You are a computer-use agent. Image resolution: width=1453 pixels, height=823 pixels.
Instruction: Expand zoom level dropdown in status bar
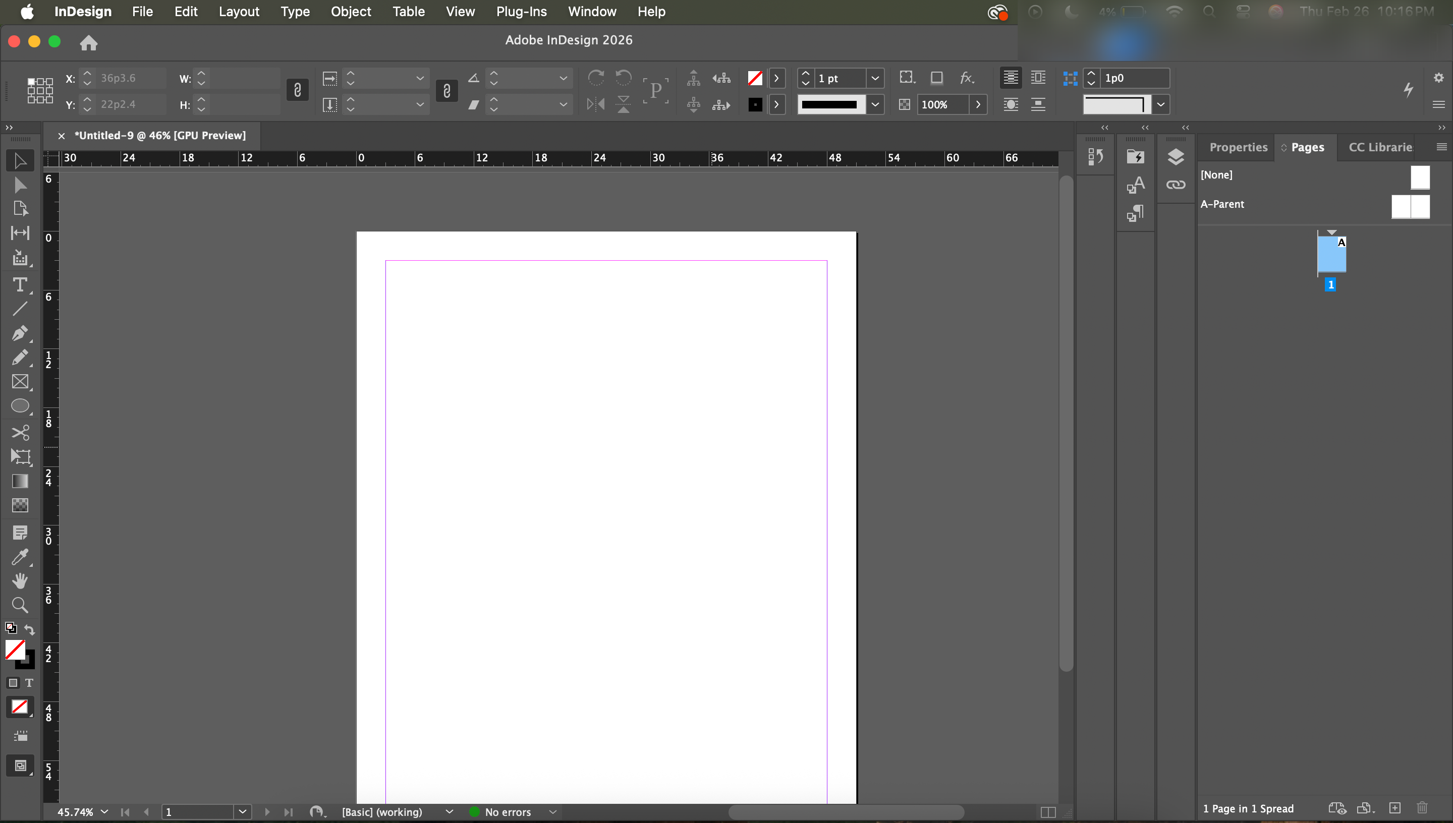(104, 812)
